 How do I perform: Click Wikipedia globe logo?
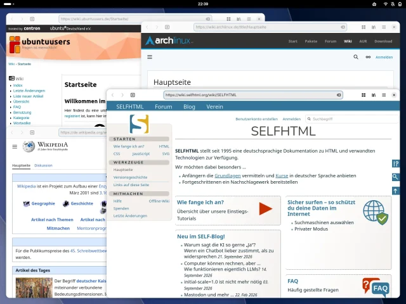(29, 146)
